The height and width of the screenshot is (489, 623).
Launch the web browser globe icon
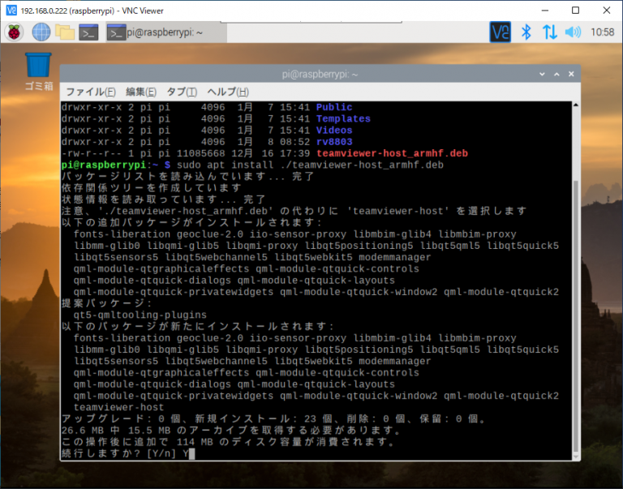41,32
